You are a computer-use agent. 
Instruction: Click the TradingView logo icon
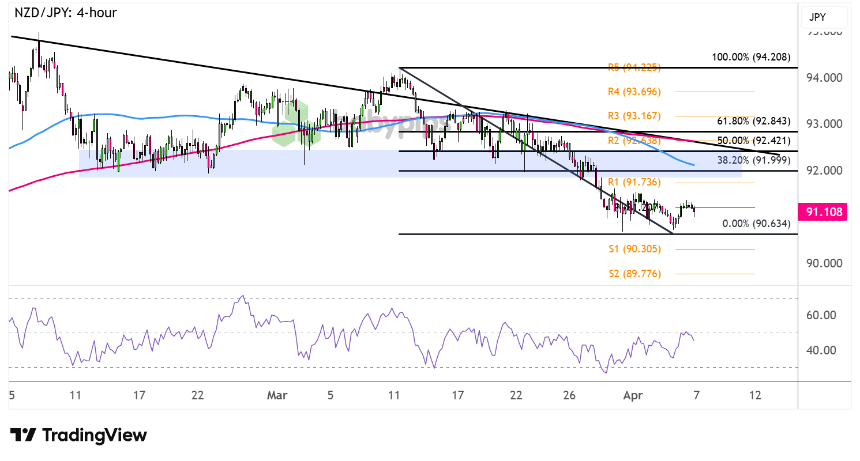point(24,435)
